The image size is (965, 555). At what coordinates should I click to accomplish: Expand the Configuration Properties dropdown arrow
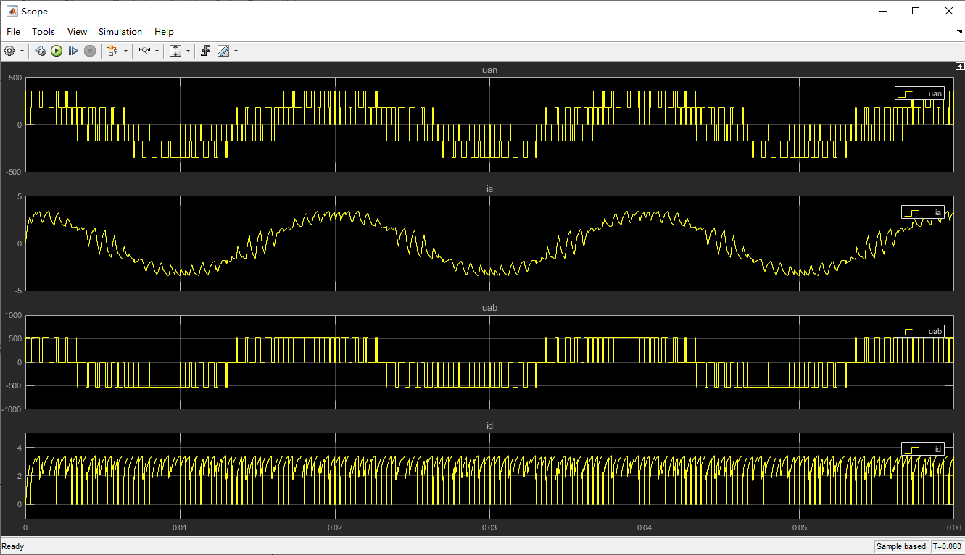coord(22,51)
